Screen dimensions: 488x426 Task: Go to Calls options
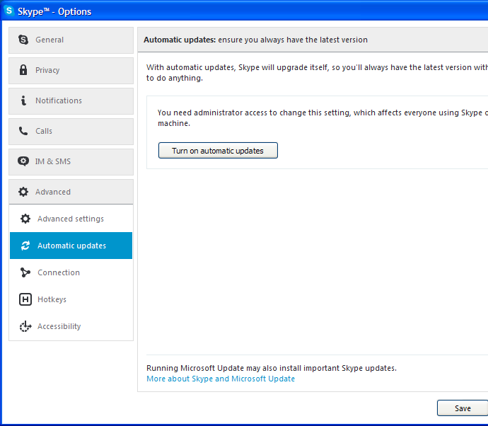tap(71, 131)
